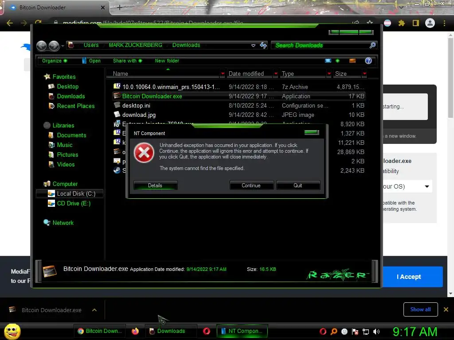Open Chrome profile avatar icon
454x340 pixels.
coord(430,23)
